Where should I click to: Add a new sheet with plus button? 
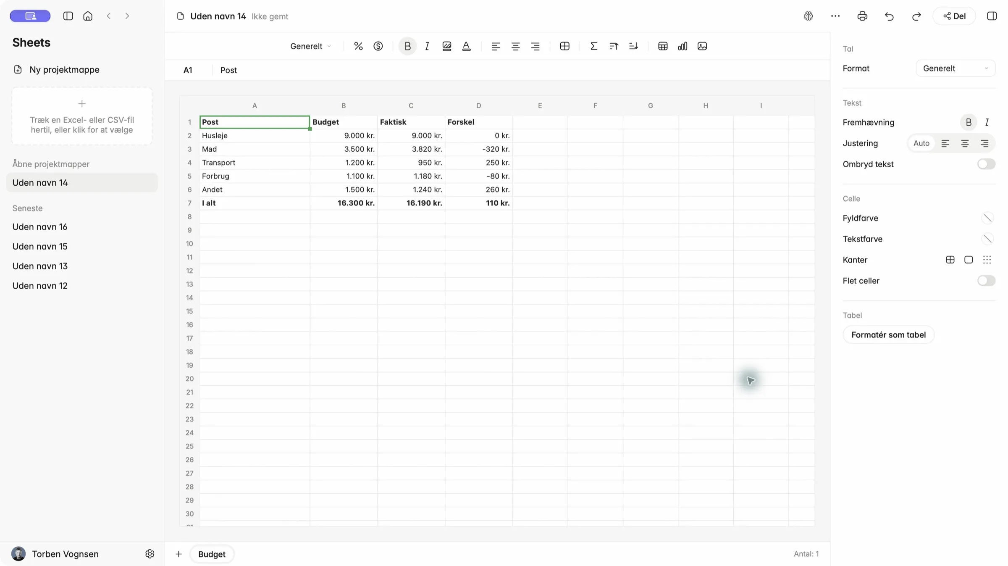tap(178, 554)
